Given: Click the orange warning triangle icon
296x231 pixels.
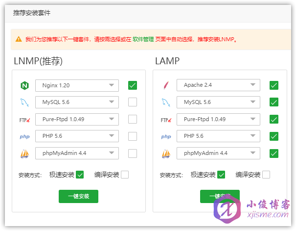Looking at the screenshot, I should (19, 39).
